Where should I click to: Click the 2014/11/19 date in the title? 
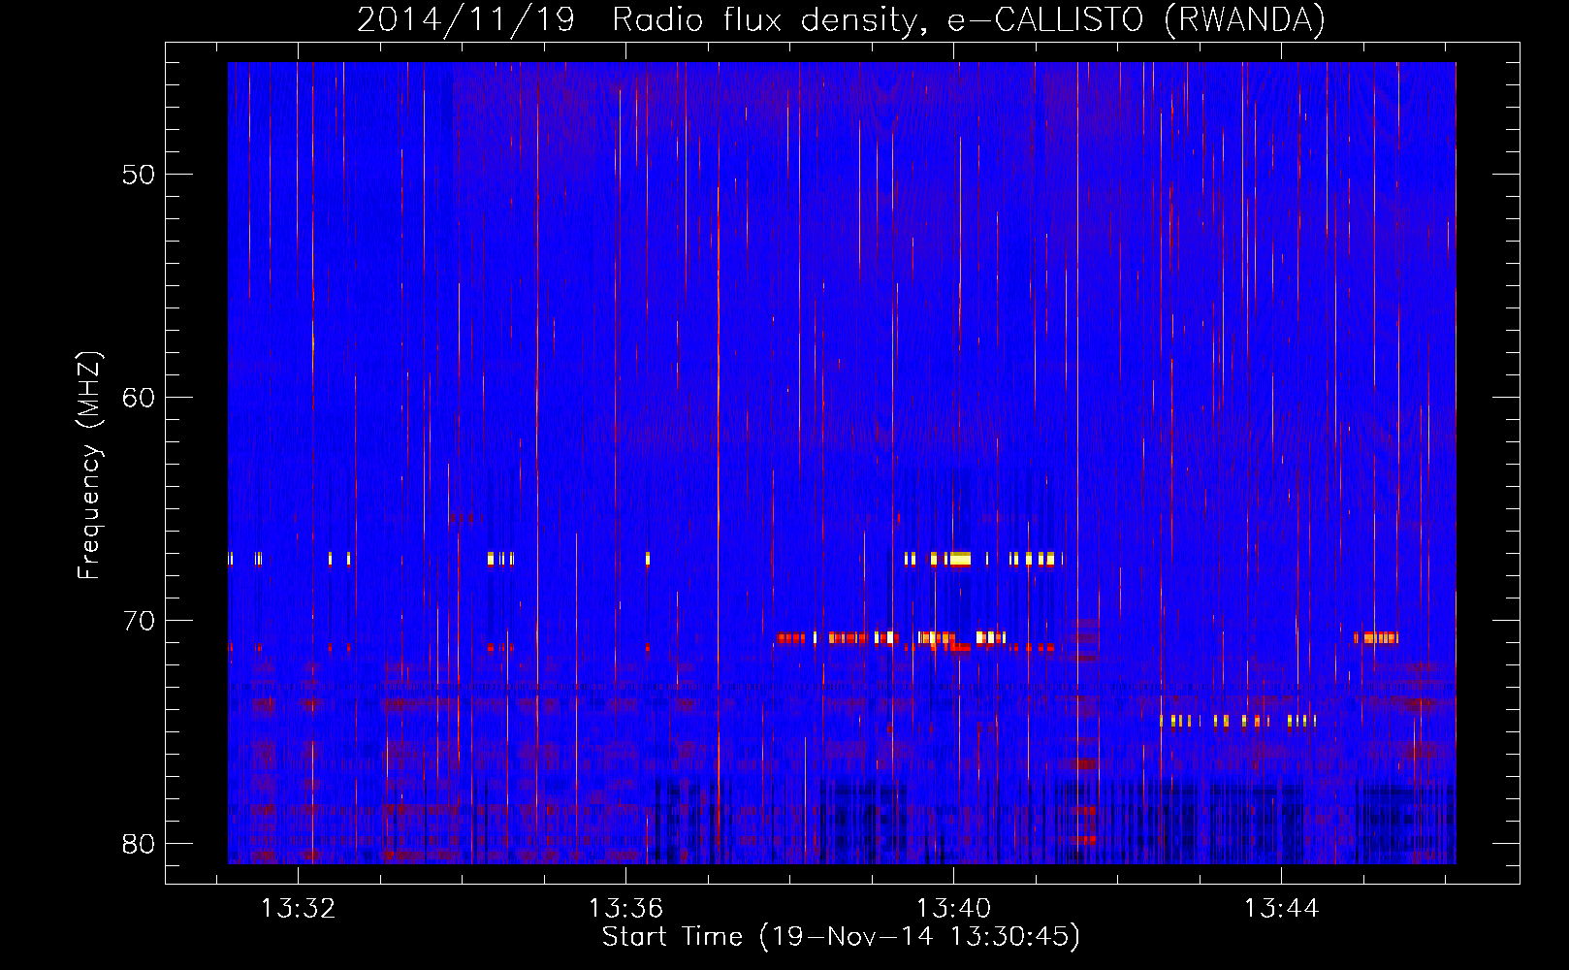[465, 19]
